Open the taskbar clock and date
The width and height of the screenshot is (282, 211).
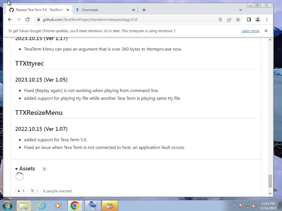pos(268,206)
